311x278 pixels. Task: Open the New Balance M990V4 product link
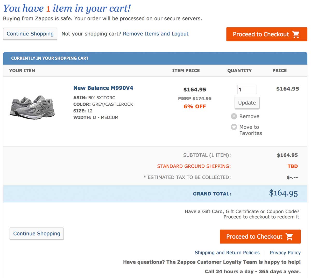[x=103, y=88]
